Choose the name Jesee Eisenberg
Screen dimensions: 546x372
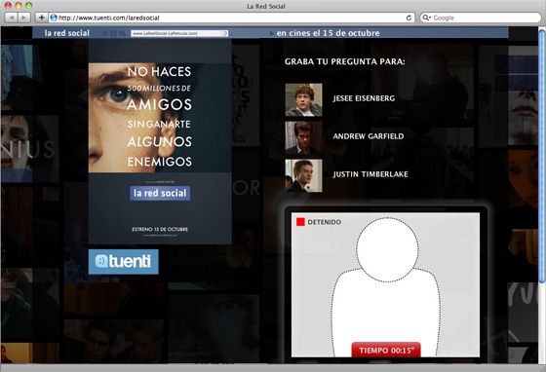click(x=364, y=98)
